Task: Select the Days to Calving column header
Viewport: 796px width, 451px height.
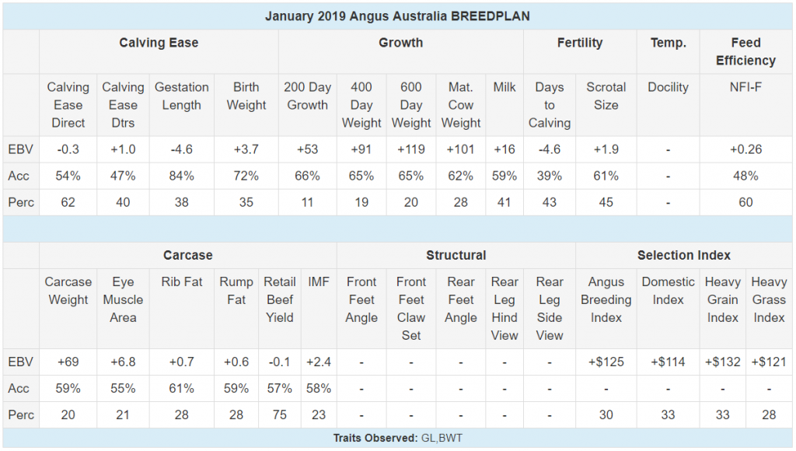Action: [x=550, y=105]
